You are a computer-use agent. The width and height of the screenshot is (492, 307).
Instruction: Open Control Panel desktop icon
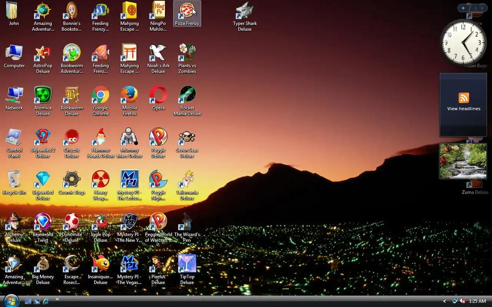[x=14, y=143]
